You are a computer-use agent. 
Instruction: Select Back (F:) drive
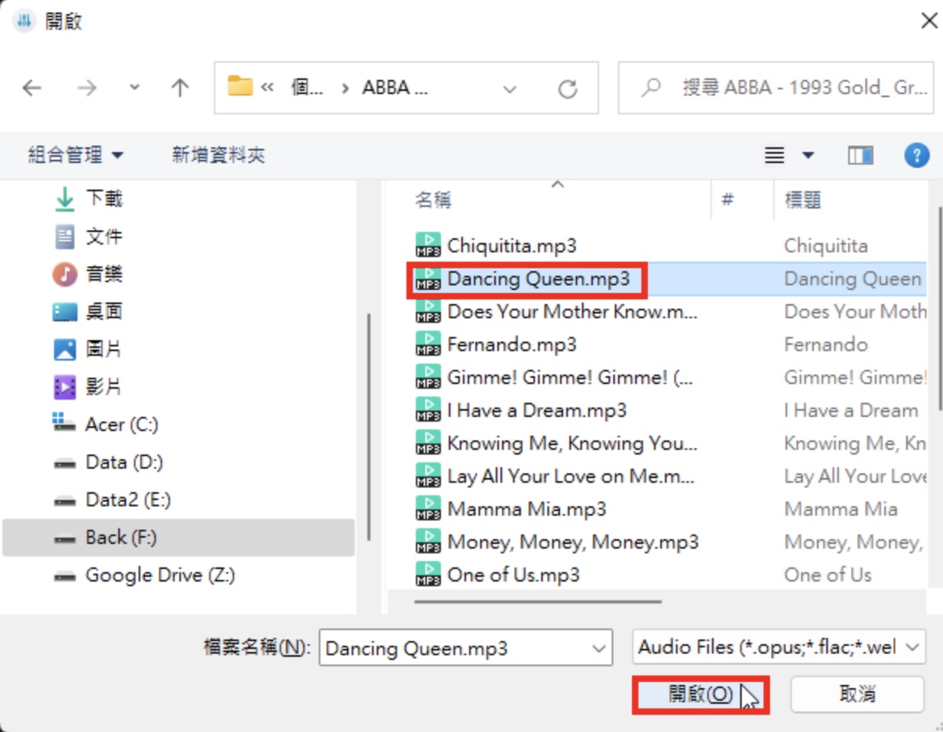tap(179, 538)
